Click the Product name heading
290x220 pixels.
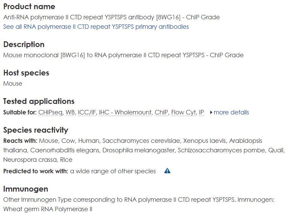(29, 6)
